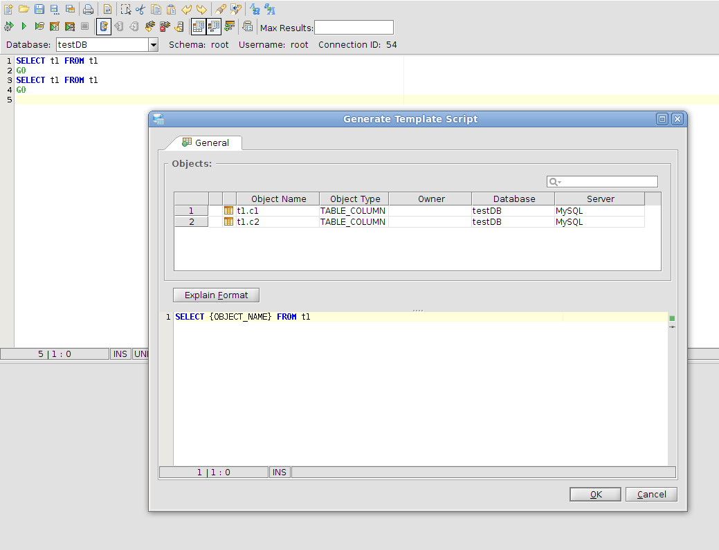This screenshot has width=719, height=550.
Task: Save the current script with the floppy icon
Action: [39, 9]
